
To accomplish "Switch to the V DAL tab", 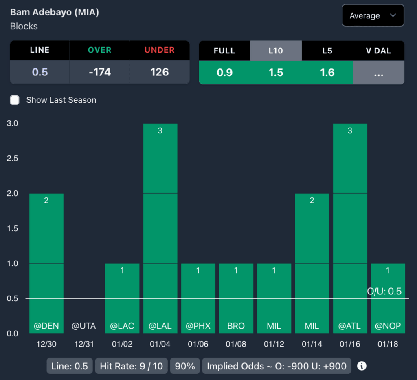I will tap(378, 51).
